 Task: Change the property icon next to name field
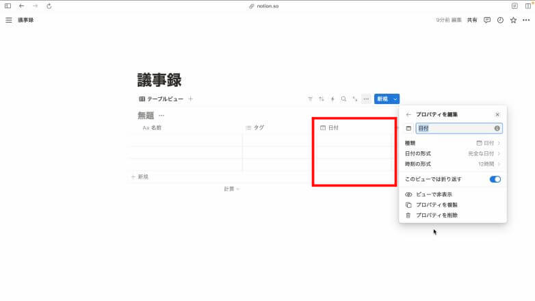pyautogui.click(x=408, y=129)
